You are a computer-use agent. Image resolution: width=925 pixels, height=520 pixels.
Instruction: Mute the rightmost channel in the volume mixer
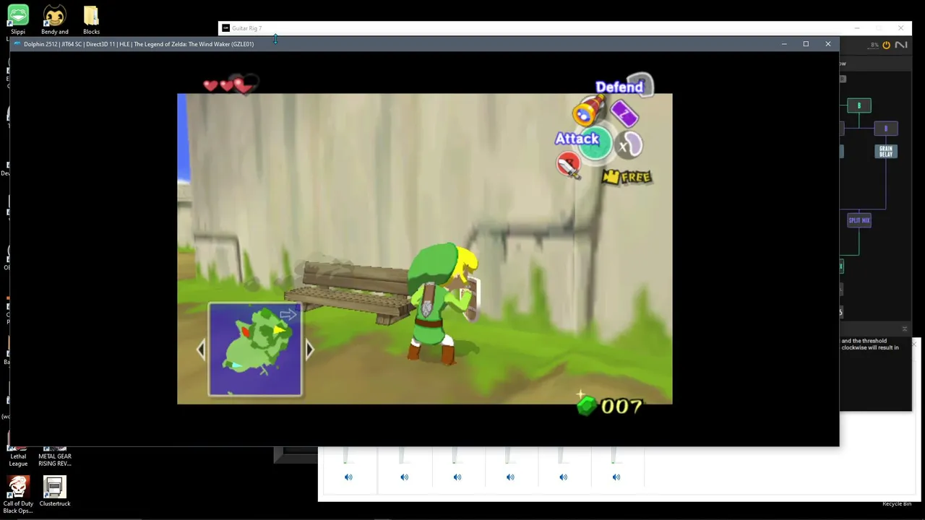(616, 477)
